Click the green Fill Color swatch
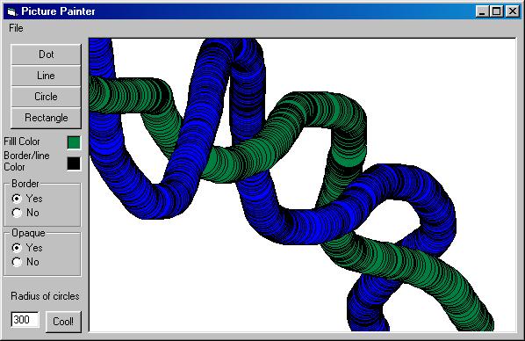The image size is (525, 341). 74,142
